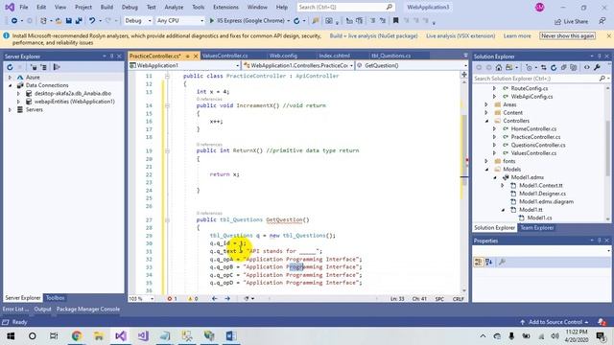
Task: Open Live Share
Action: click(572, 21)
